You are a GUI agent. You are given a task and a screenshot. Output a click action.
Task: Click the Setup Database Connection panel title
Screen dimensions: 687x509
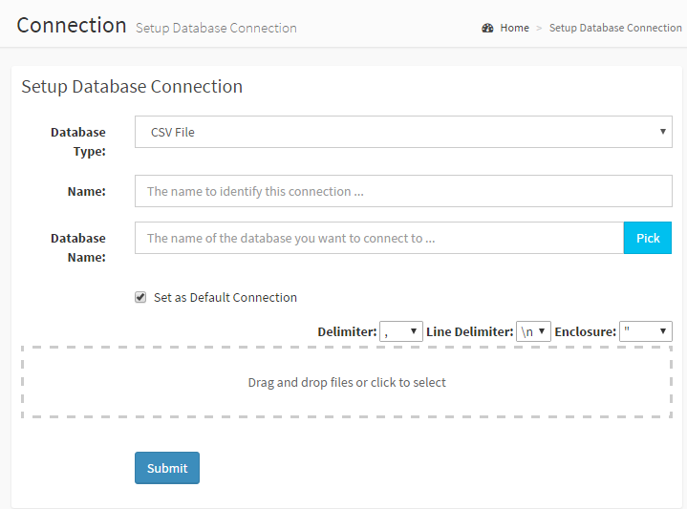132,87
